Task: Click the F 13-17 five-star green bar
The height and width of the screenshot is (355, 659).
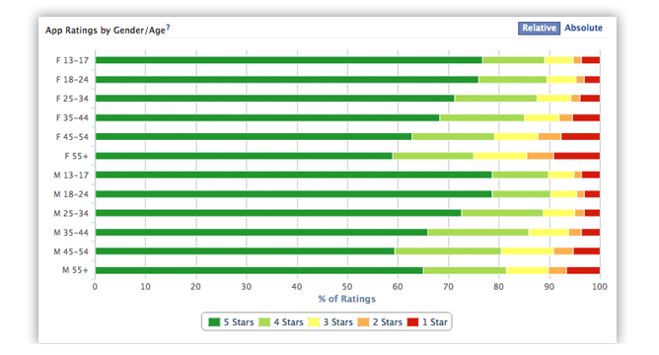Action: coord(289,60)
